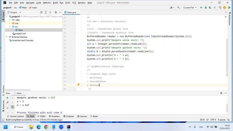Open the Terminal tool window
The height and width of the screenshot is (131, 233).
[68, 116]
